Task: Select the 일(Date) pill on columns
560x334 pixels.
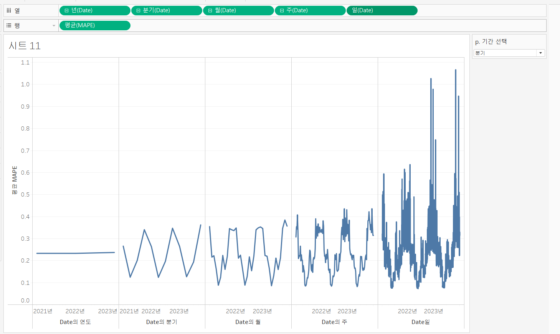Action: pyautogui.click(x=382, y=10)
